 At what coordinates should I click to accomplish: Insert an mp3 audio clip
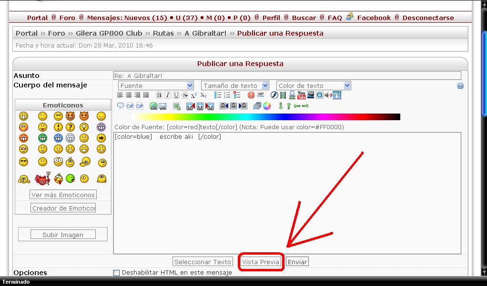336,95
